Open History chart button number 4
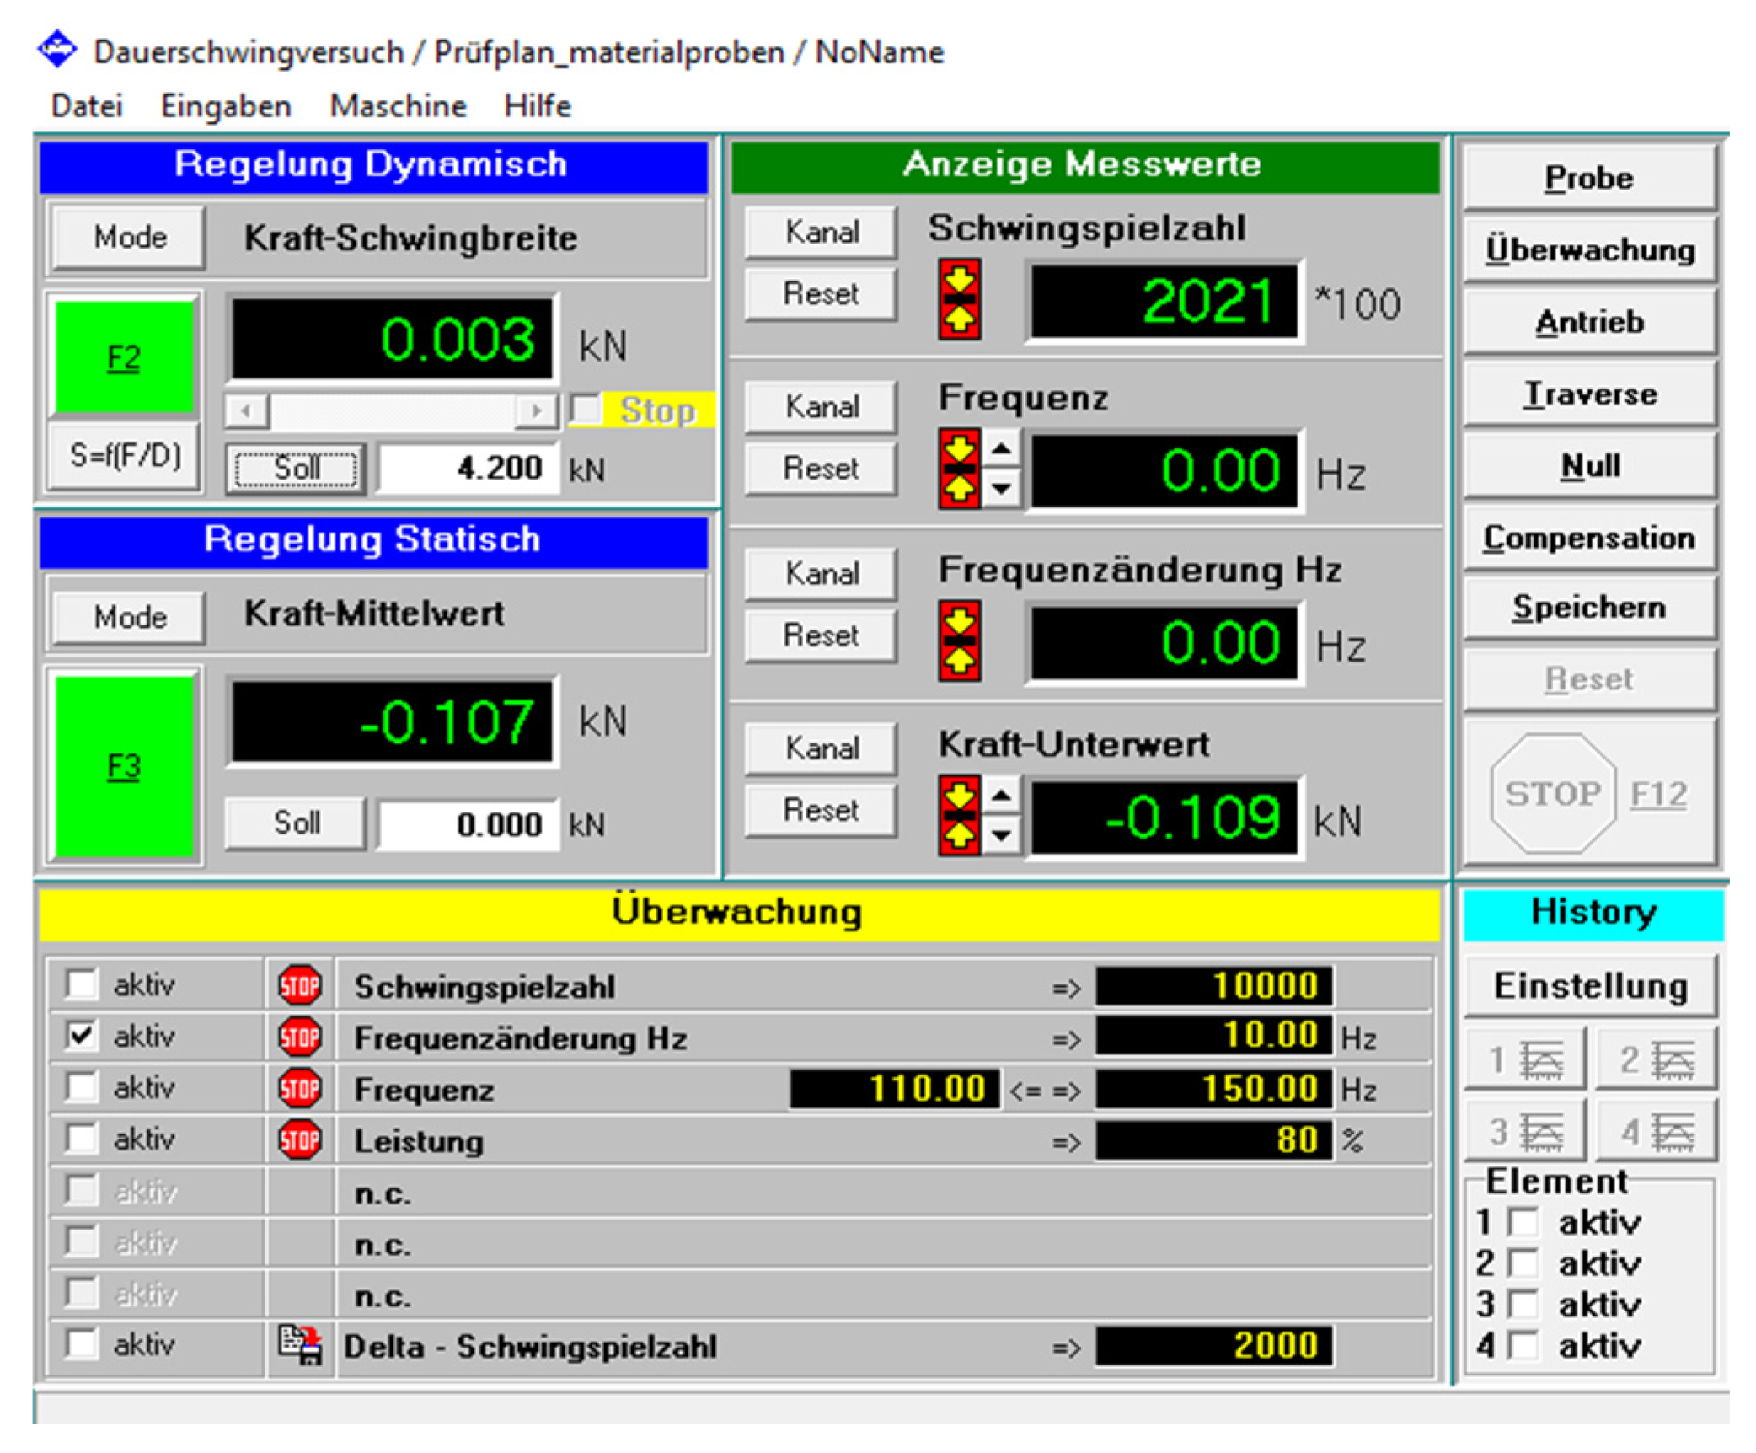Screen dimensions: 1756x1453 click(x=1656, y=1132)
